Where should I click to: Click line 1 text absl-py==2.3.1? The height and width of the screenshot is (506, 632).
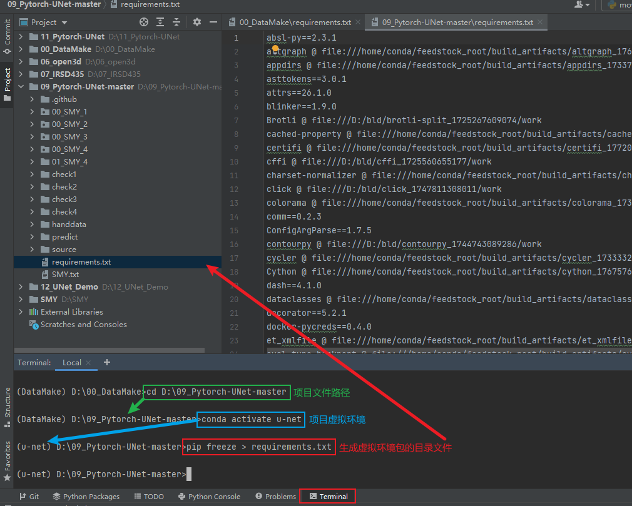301,38
